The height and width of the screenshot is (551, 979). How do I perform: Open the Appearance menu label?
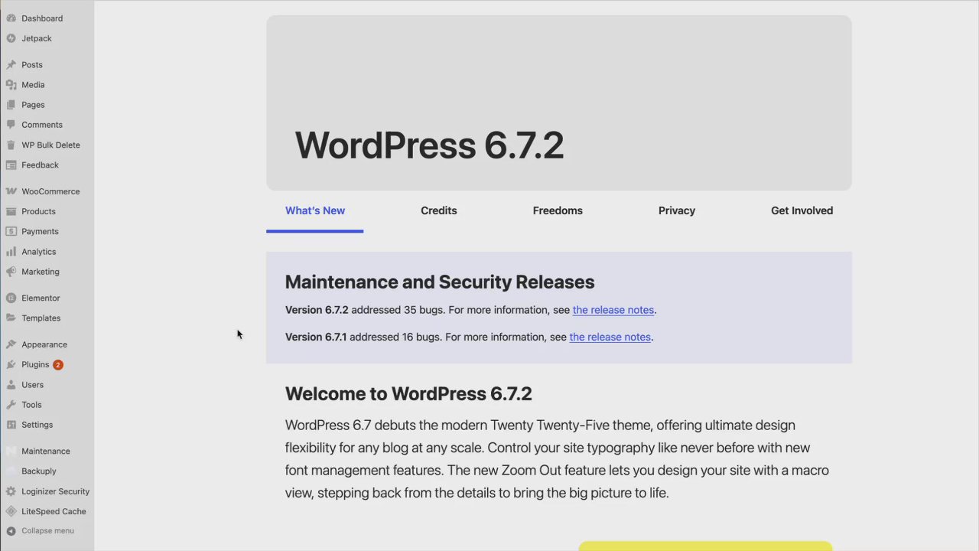click(44, 344)
